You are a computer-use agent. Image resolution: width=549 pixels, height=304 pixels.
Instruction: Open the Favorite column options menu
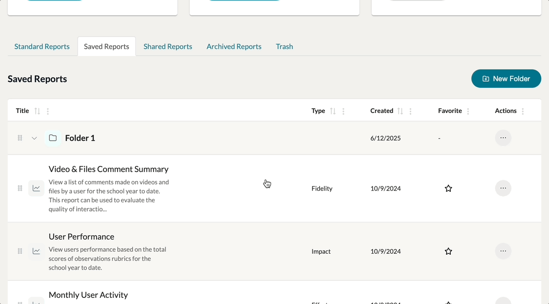[x=468, y=111]
